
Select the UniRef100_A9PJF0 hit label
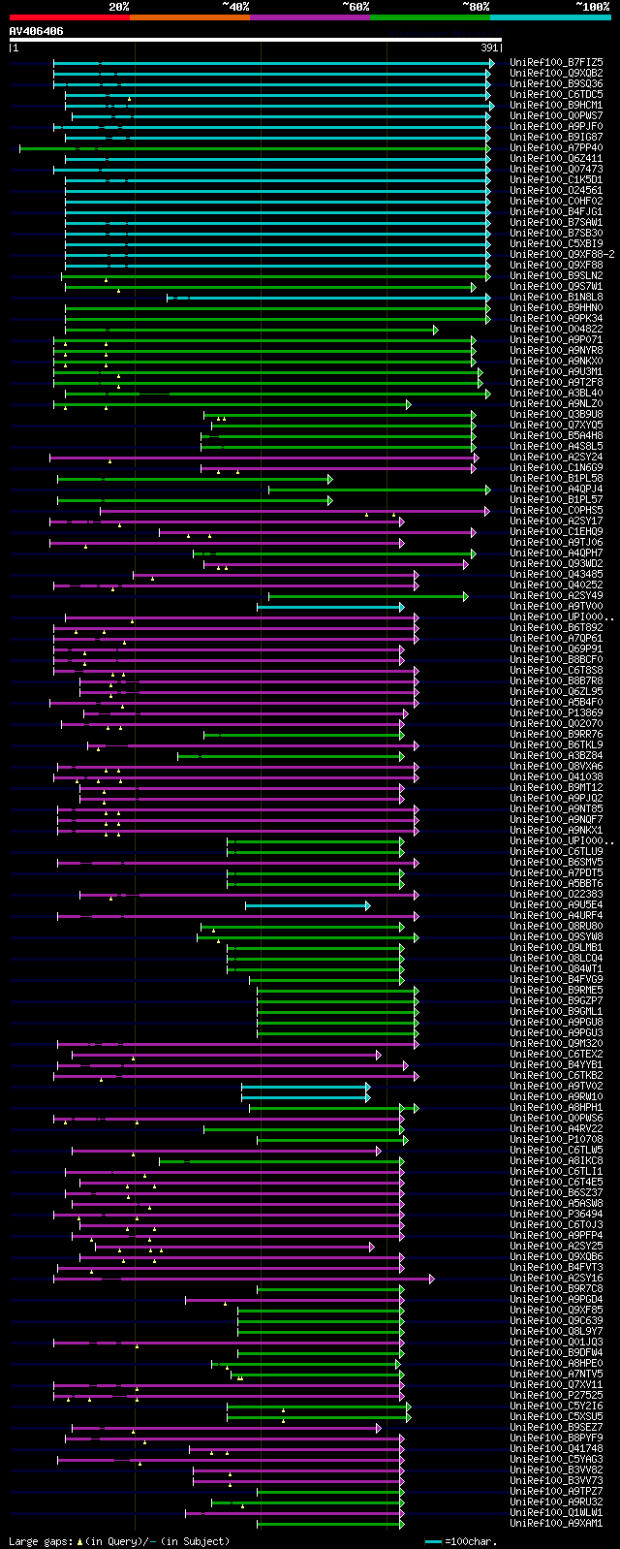point(556,126)
